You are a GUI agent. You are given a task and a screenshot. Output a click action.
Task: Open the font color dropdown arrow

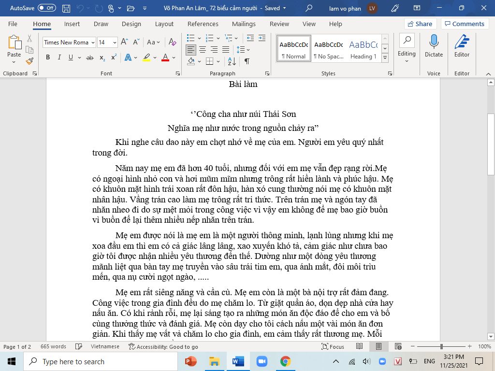tap(174, 58)
